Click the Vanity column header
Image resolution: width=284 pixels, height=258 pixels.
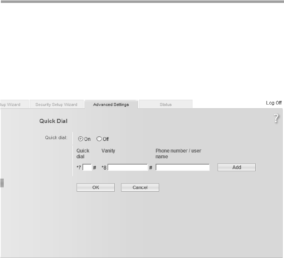[x=108, y=151]
